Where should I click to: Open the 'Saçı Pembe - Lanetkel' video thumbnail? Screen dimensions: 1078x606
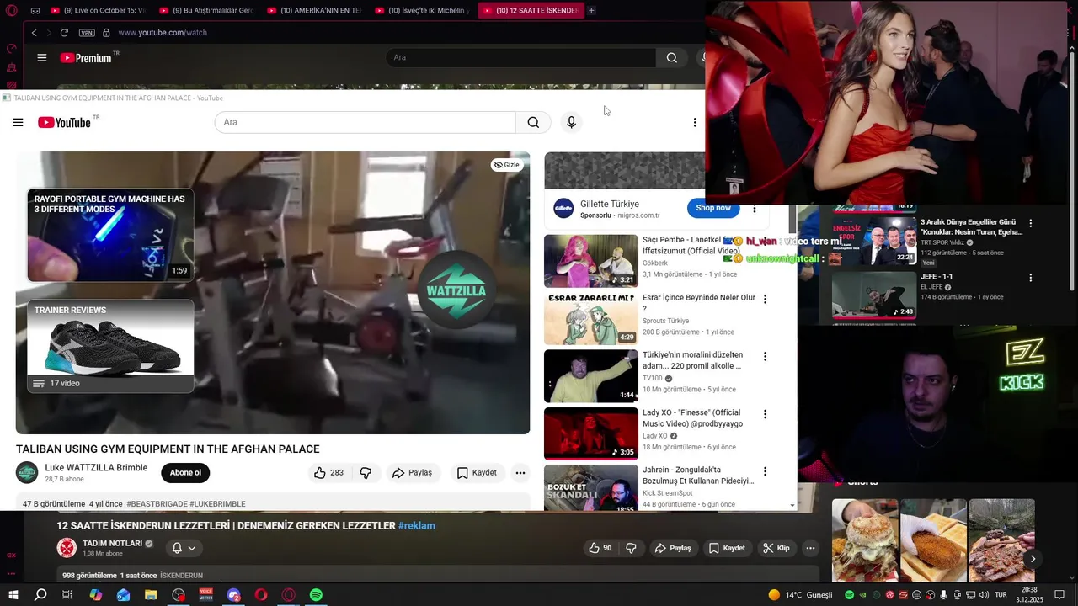tap(591, 261)
